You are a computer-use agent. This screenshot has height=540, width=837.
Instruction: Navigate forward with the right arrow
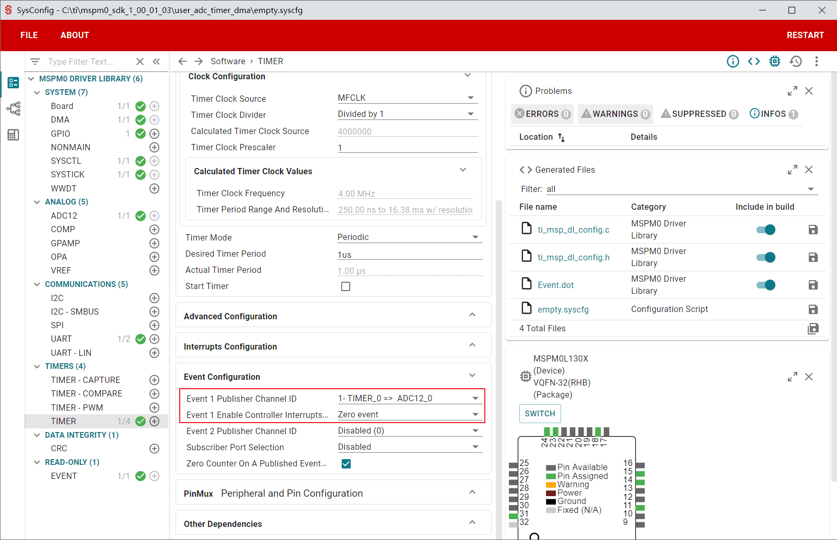tap(199, 62)
